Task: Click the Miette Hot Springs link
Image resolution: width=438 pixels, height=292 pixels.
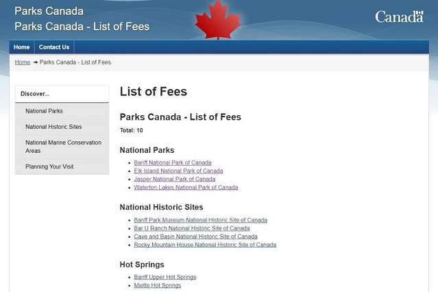Action: pos(158,286)
